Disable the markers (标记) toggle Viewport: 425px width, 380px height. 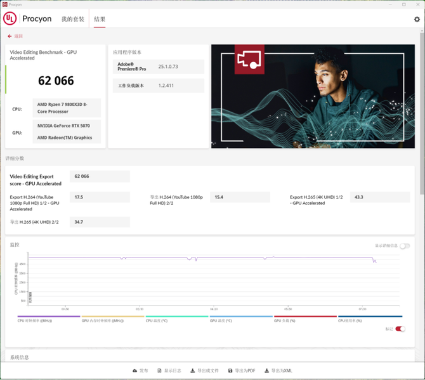[400, 329]
